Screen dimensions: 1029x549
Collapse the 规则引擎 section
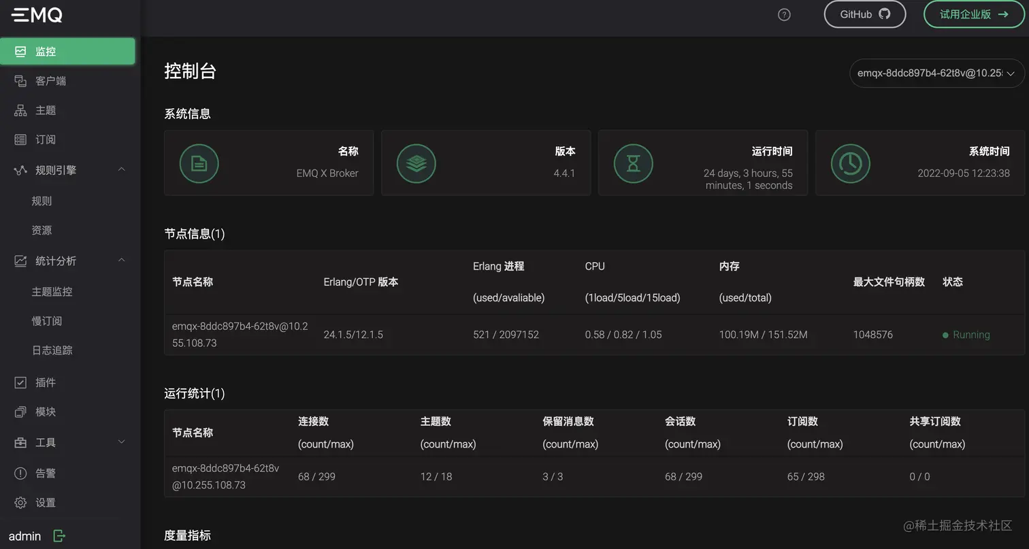tap(121, 169)
